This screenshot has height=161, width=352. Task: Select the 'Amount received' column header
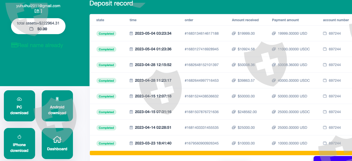245,20
